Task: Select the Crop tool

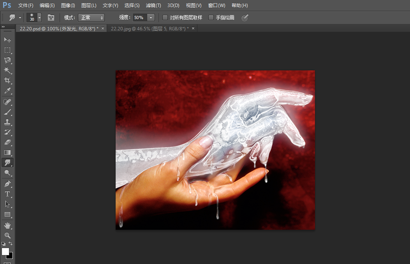Action: (7, 80)
